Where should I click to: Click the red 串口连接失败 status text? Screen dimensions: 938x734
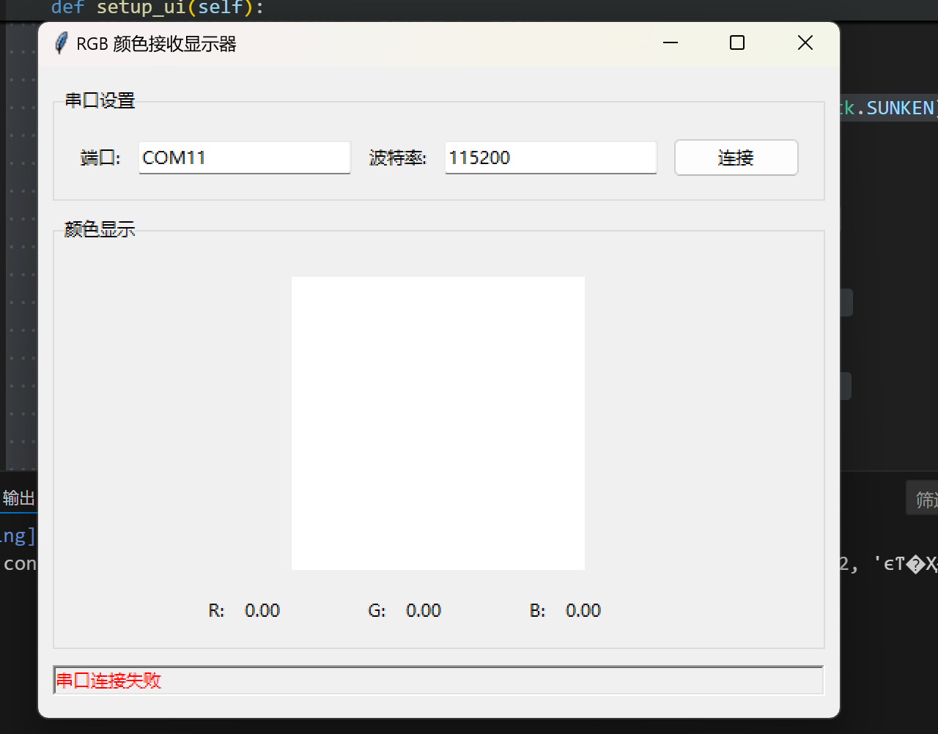108,681
